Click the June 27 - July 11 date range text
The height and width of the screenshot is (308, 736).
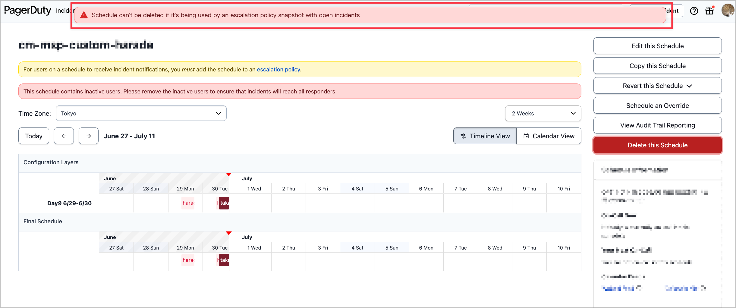click(x=129, y=136)
